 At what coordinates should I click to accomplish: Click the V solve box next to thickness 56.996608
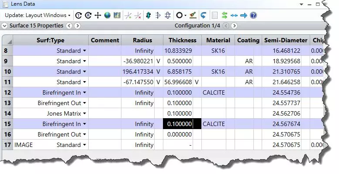tap(197, 82)
